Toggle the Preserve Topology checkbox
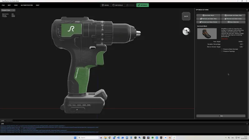This screenshot has height=140, width=249. pyautogui.click(x=222, y=51)
